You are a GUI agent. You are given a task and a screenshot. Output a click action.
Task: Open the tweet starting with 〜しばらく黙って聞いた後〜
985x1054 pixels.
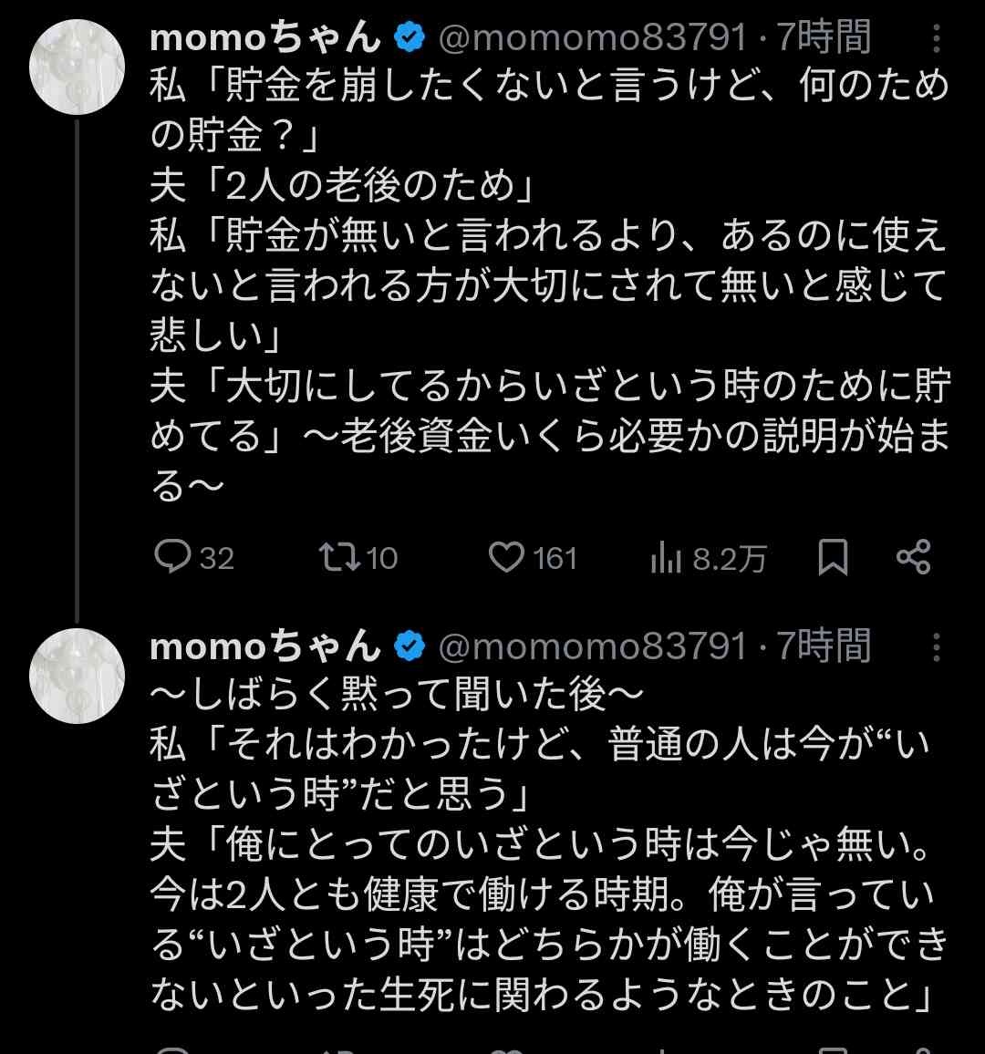coord(547,848)
